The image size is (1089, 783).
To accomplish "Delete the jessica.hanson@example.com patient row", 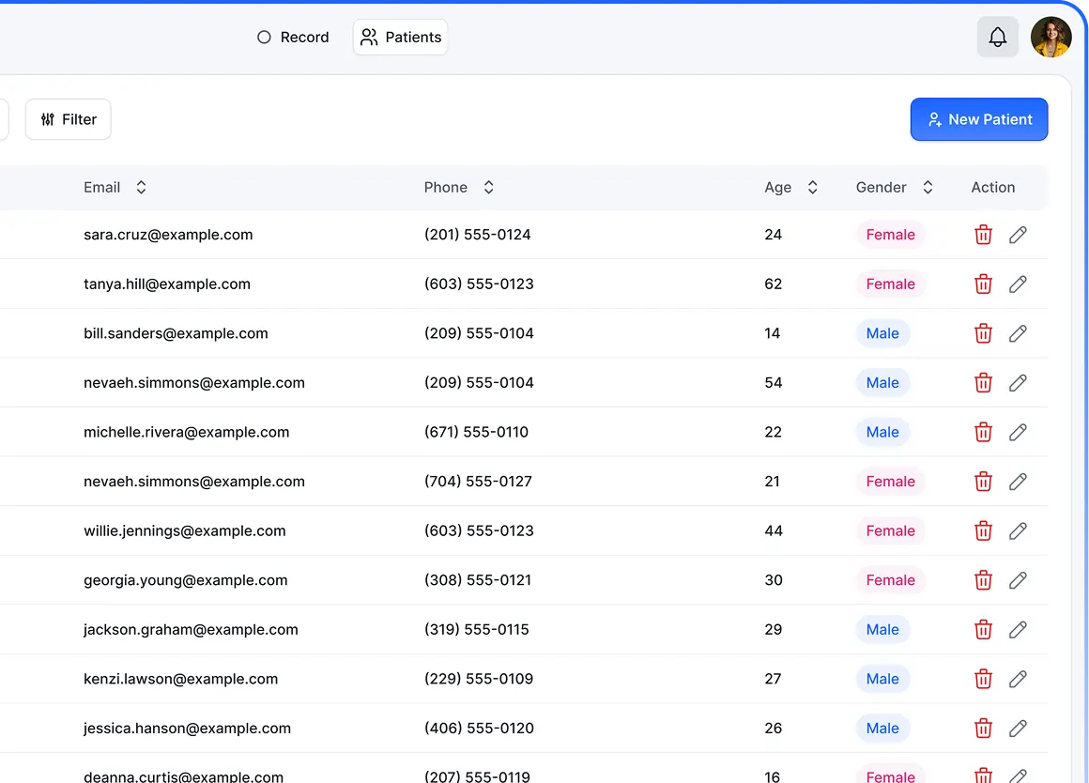I will coord(983,729).
